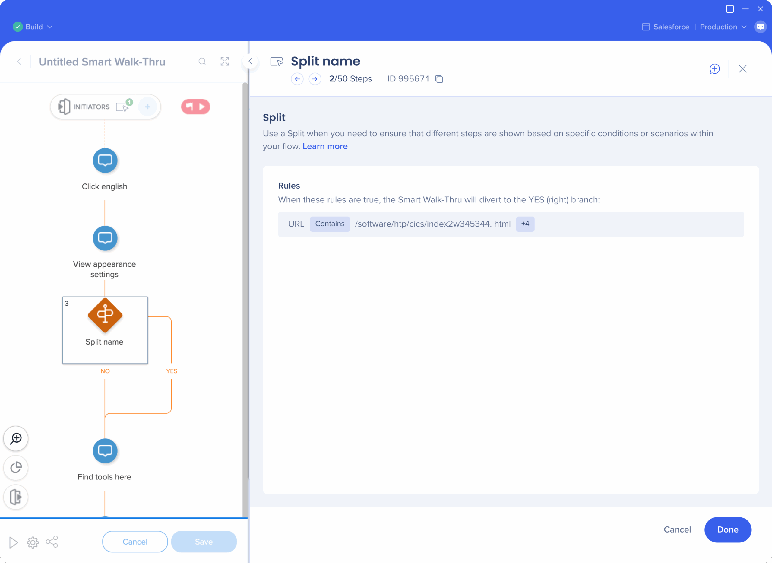Go back from Untitled Smart Walk-Thru
Image resolution: width=772 pixels, height=563 pixels.
pos(19,62)
